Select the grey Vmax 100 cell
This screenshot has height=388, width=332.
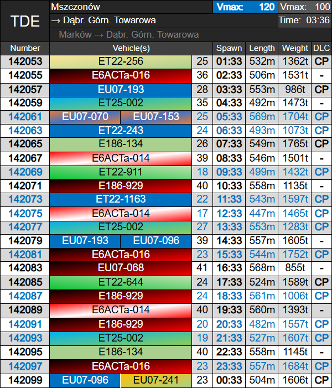click(x=304, y=7)
